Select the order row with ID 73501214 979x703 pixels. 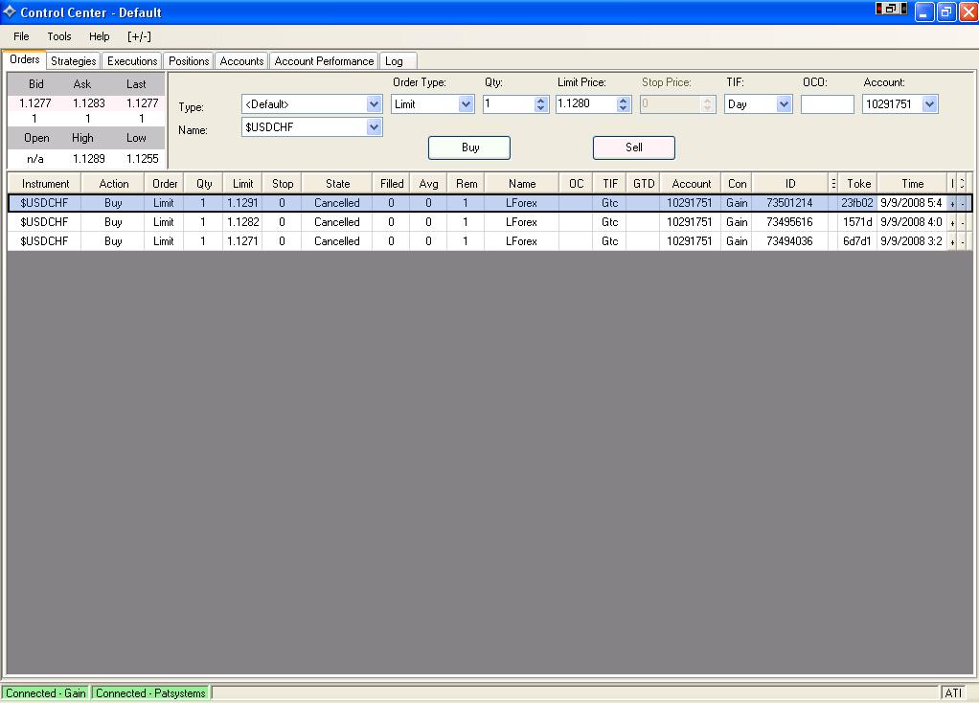tap(489, 203)
